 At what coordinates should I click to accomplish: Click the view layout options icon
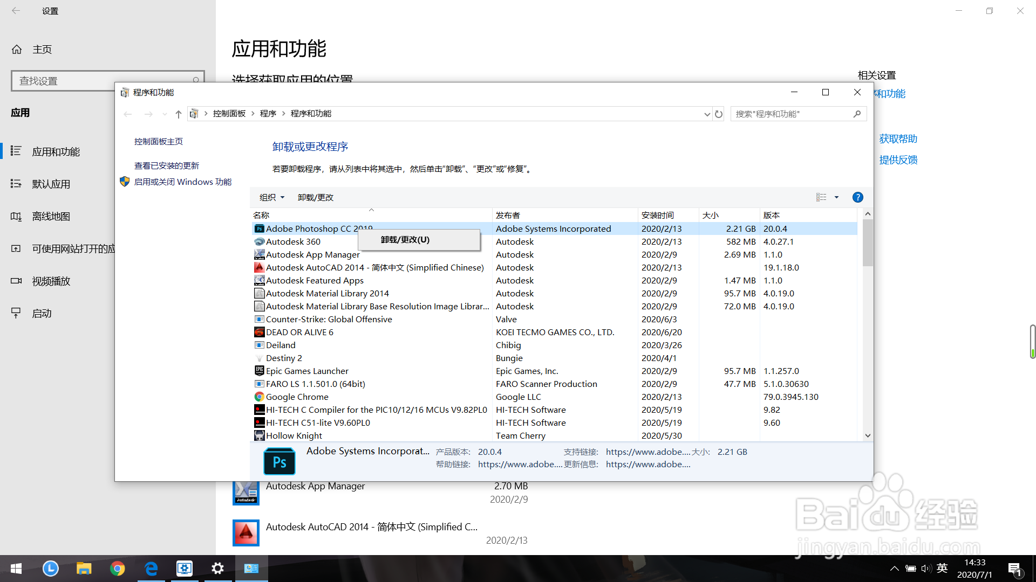click(x=821, y=197)
